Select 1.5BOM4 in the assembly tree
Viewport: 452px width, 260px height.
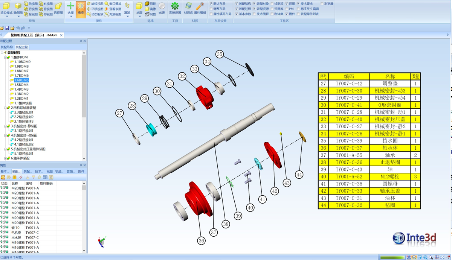pos(21,85)
